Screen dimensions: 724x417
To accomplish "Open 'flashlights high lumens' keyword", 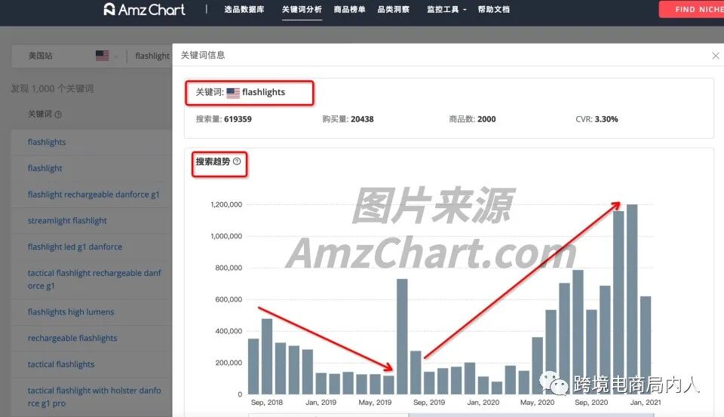I will point(71,311).
